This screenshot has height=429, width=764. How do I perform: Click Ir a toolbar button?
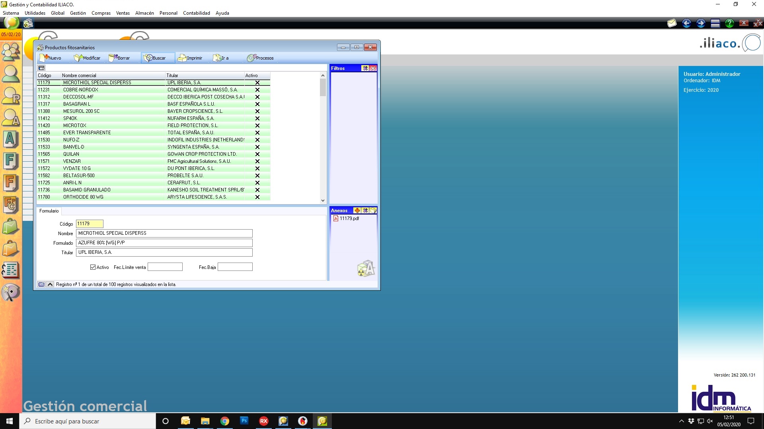[221, 58]
